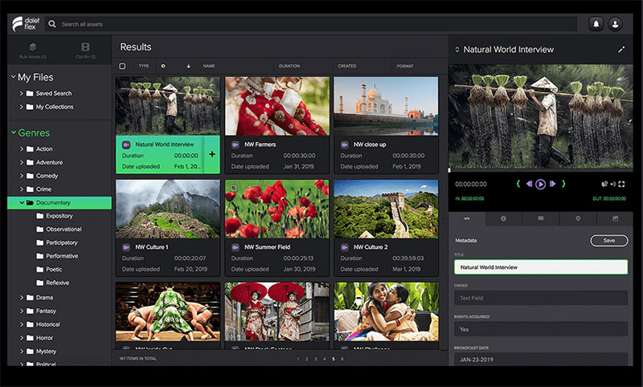Edit the Title field Natural World Interview

pyautogui.click(x=541, y=267)
